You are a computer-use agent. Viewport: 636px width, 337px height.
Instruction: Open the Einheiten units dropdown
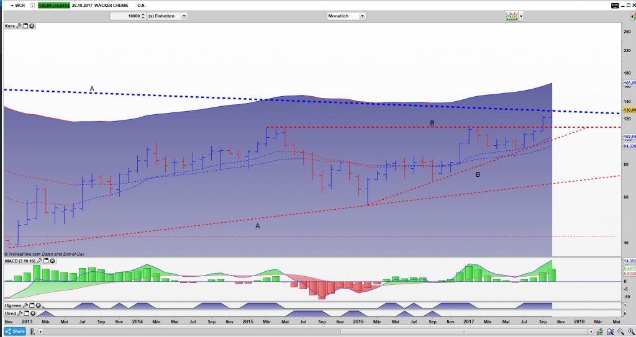pyautogui.click(x=184, y=16)
